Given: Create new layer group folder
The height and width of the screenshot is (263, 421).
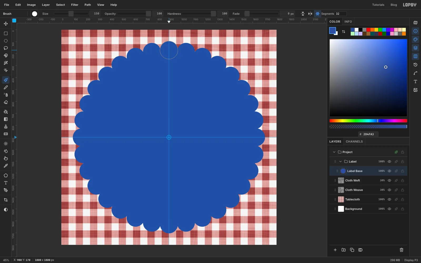Looking at the screenshot, I should click(344, 250).
